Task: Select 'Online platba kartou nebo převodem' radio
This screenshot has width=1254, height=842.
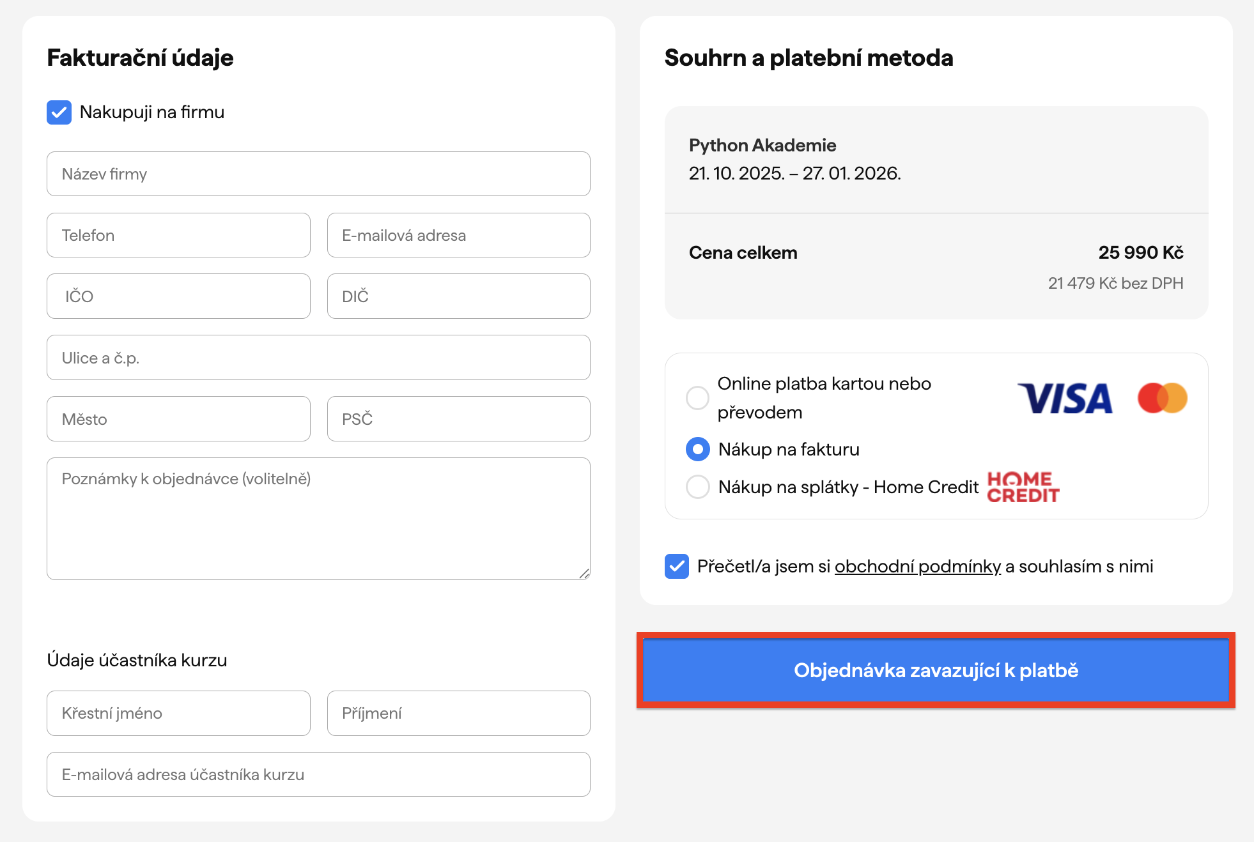Action: 697,398
